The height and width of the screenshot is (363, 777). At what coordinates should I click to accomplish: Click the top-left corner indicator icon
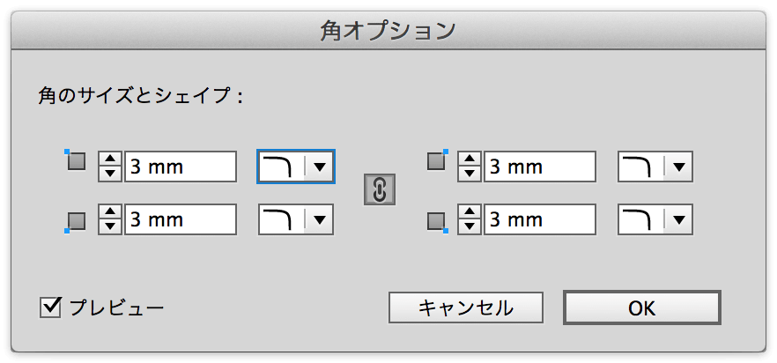click(76, 160)
